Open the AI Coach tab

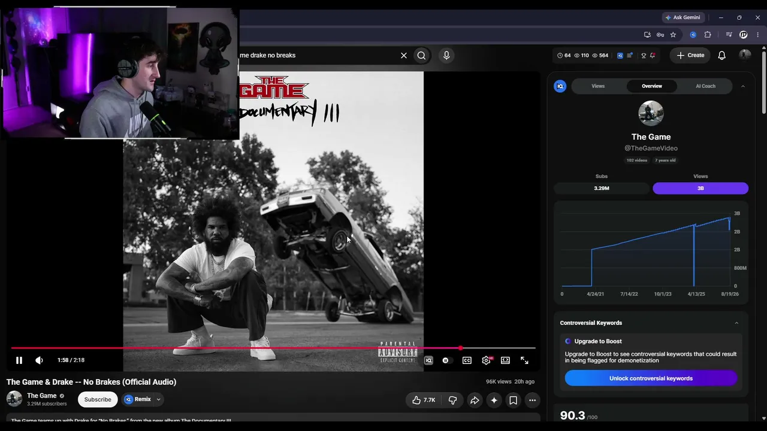click(x=705, y=86)
